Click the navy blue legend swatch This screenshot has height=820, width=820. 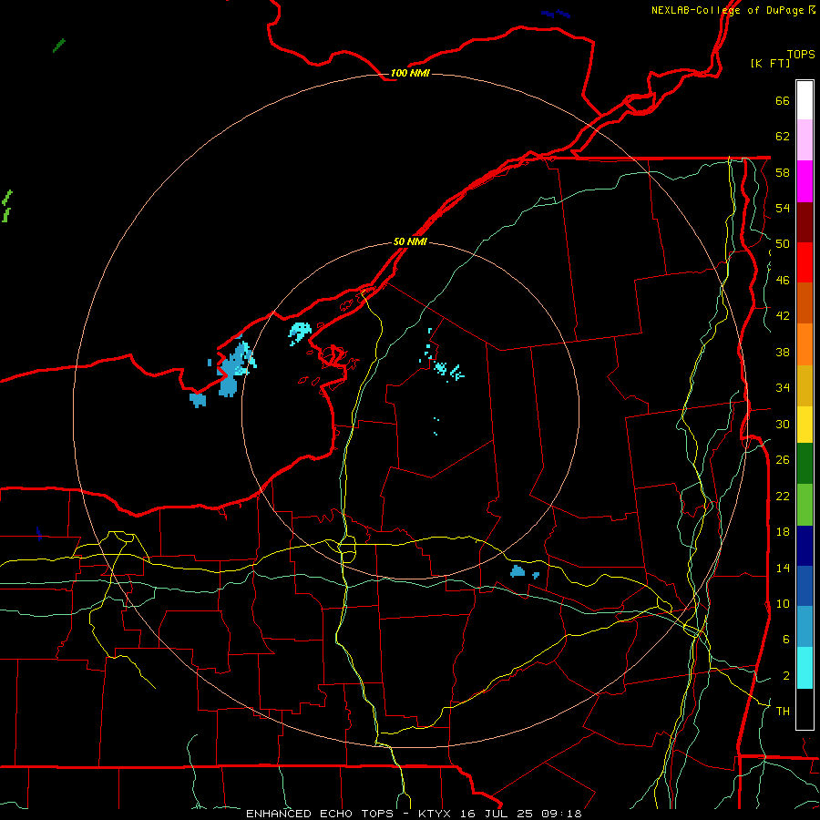click(x=805, y=546)
